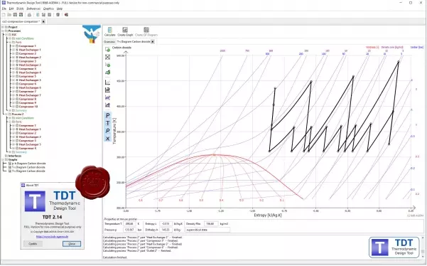Click the Print toolbar icon
This screenshot has width=427, height=266.
(x=29, y=15)
